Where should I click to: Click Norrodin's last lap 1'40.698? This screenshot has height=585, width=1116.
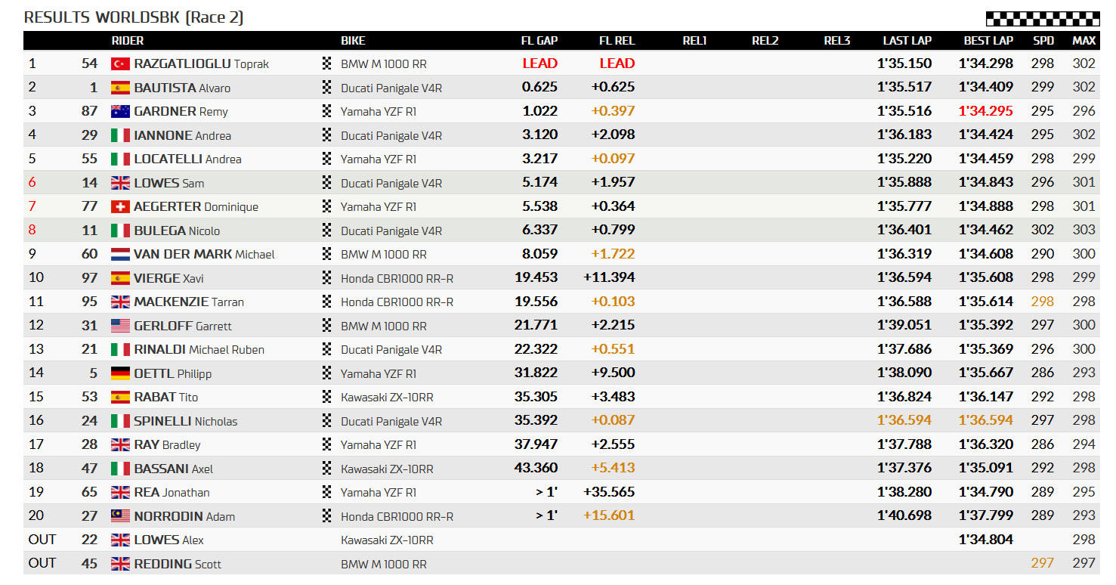coord(904,516)
